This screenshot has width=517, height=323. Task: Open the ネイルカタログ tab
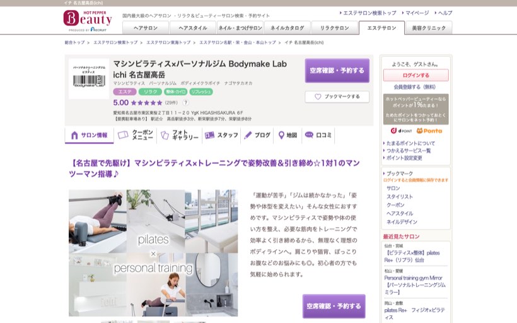287,28
